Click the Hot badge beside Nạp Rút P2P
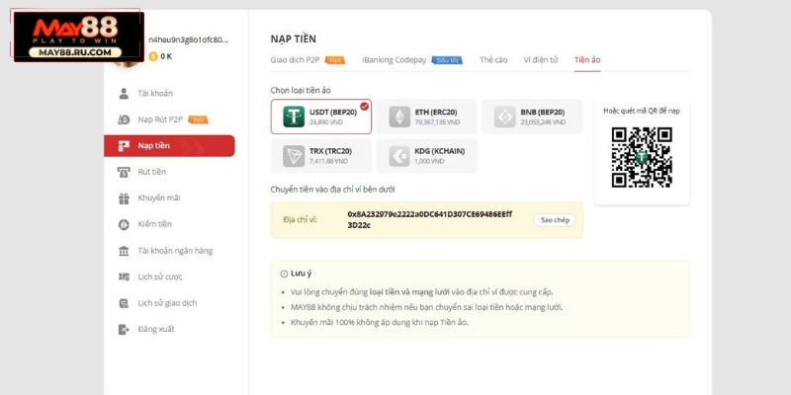This screenshot has width=791, height=395. [198, 119]
